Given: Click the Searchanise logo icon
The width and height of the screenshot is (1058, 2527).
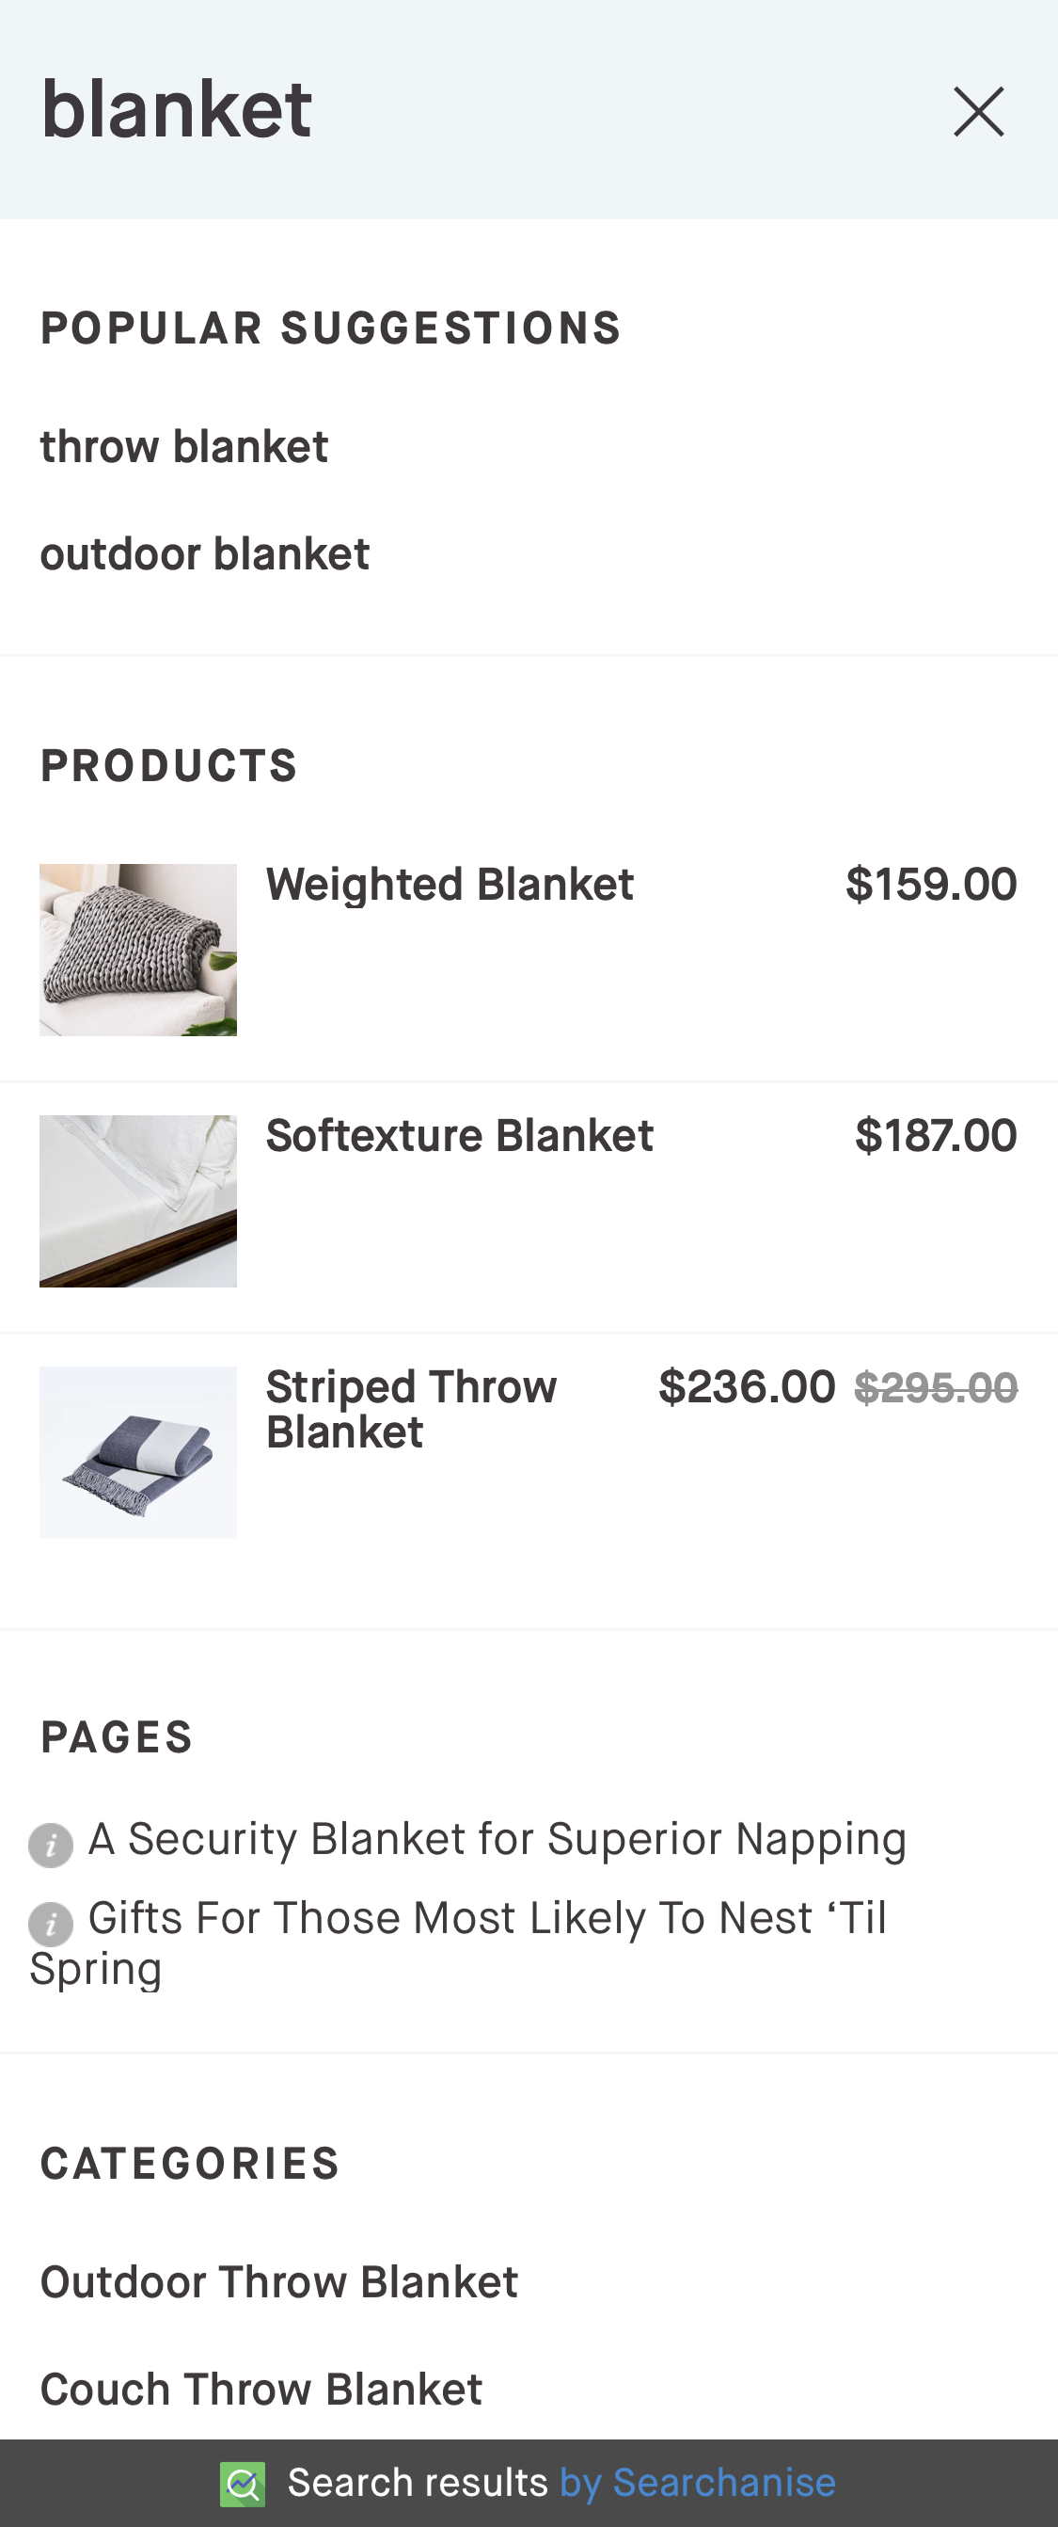Looking at the screenshot, I should [x=243, y=2484].
